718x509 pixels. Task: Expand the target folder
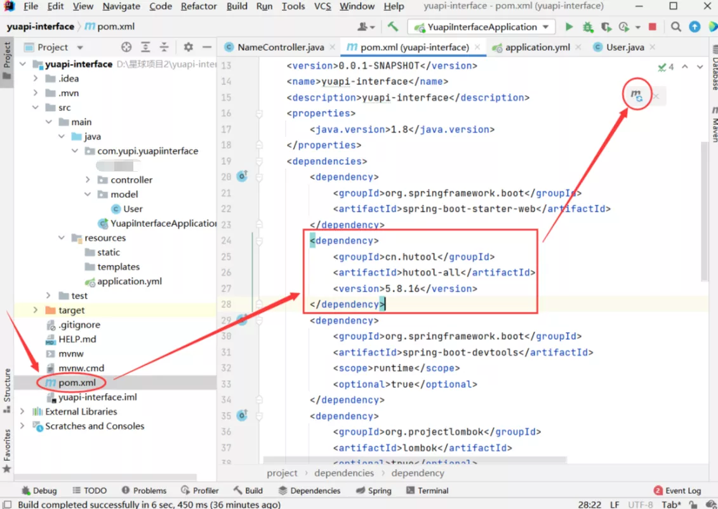36,310
